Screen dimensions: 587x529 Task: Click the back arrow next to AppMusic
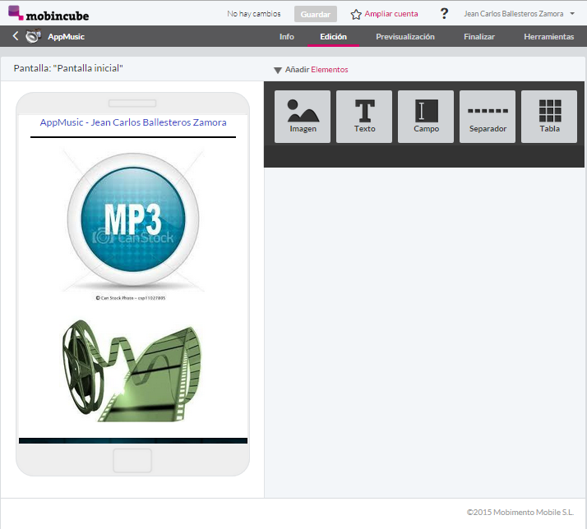coord(16,36)
